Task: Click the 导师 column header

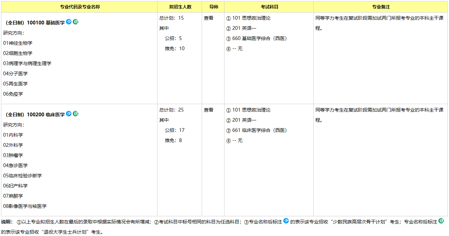Action: (214, 7)
